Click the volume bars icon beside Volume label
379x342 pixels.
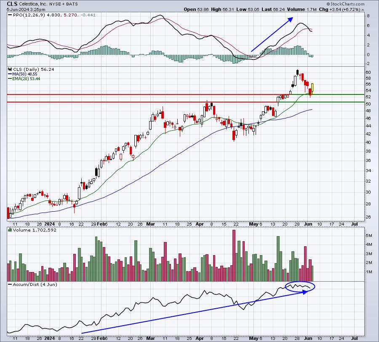(10, 230)
